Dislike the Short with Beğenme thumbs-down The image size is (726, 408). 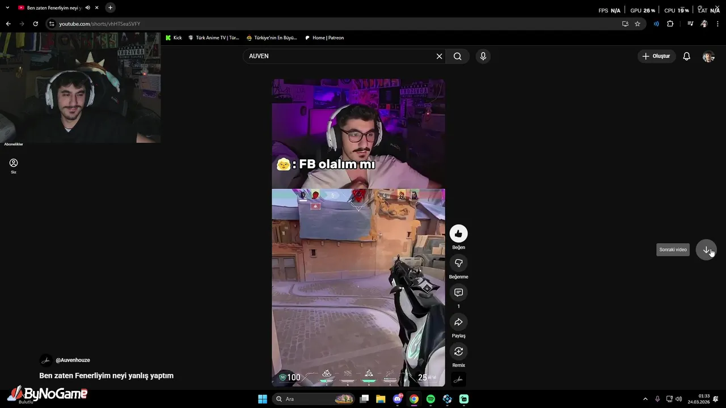458,263
